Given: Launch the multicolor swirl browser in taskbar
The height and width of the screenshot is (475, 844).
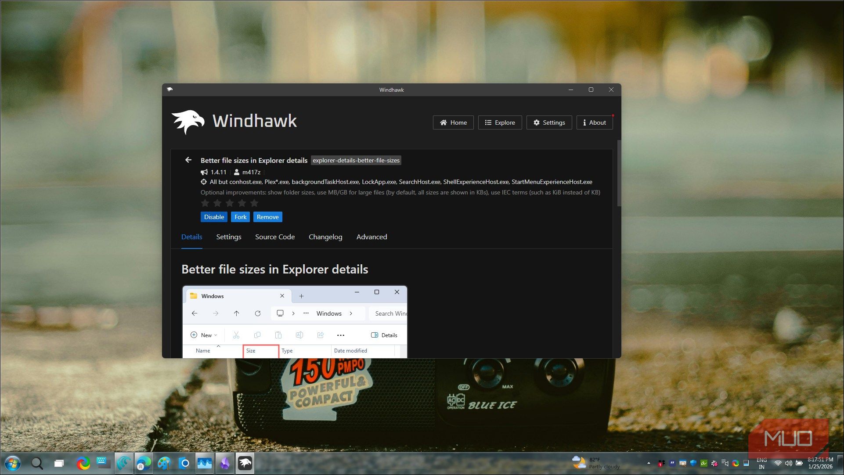Looking at the screenshot, I should [83, 463].
